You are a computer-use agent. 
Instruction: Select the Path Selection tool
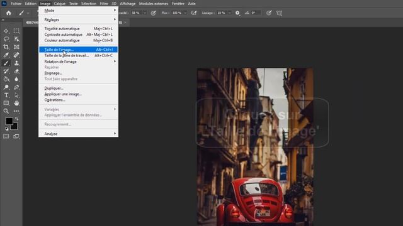coord(16,95)
